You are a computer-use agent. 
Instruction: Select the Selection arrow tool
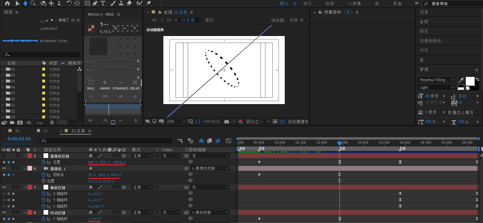(x=17, y=3)
